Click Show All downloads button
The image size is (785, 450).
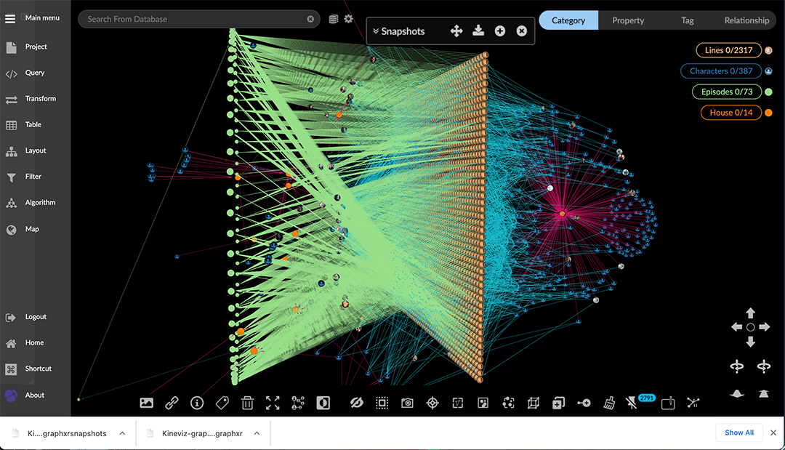point(738,433)
